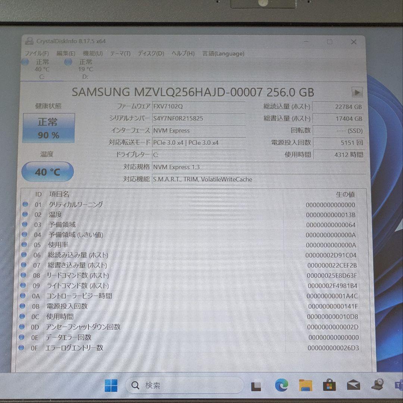Open the Mail app from the taskbar
This screenshot has height=403, width=403.
[x=354, y=384]
